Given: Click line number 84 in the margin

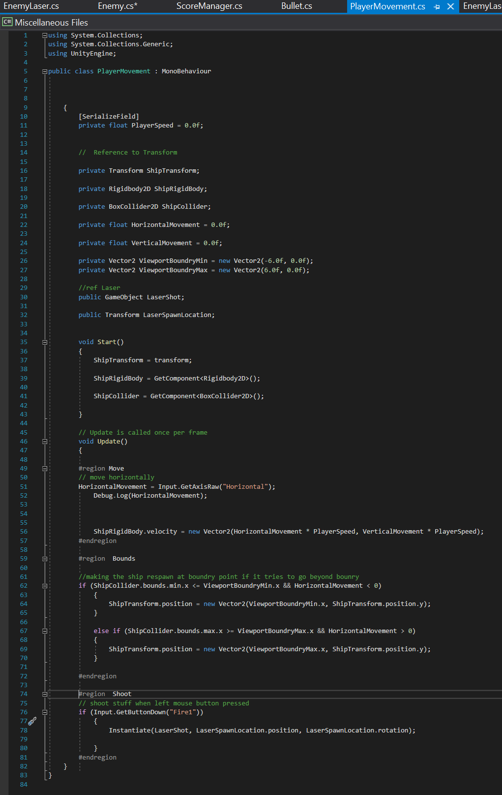Looking at the screenshot, I should coord(24,785).
